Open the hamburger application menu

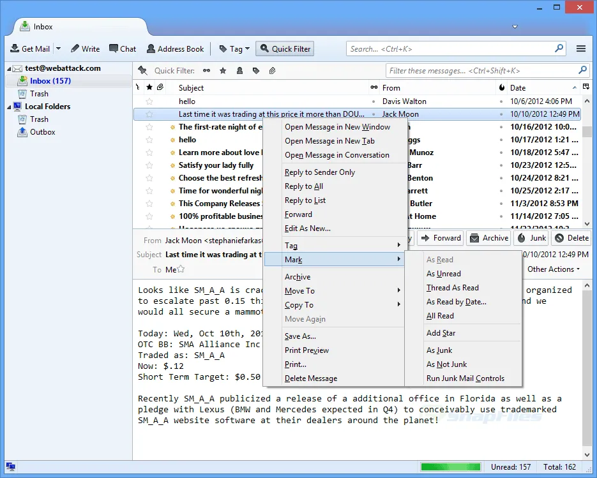[x=580, y=49]
